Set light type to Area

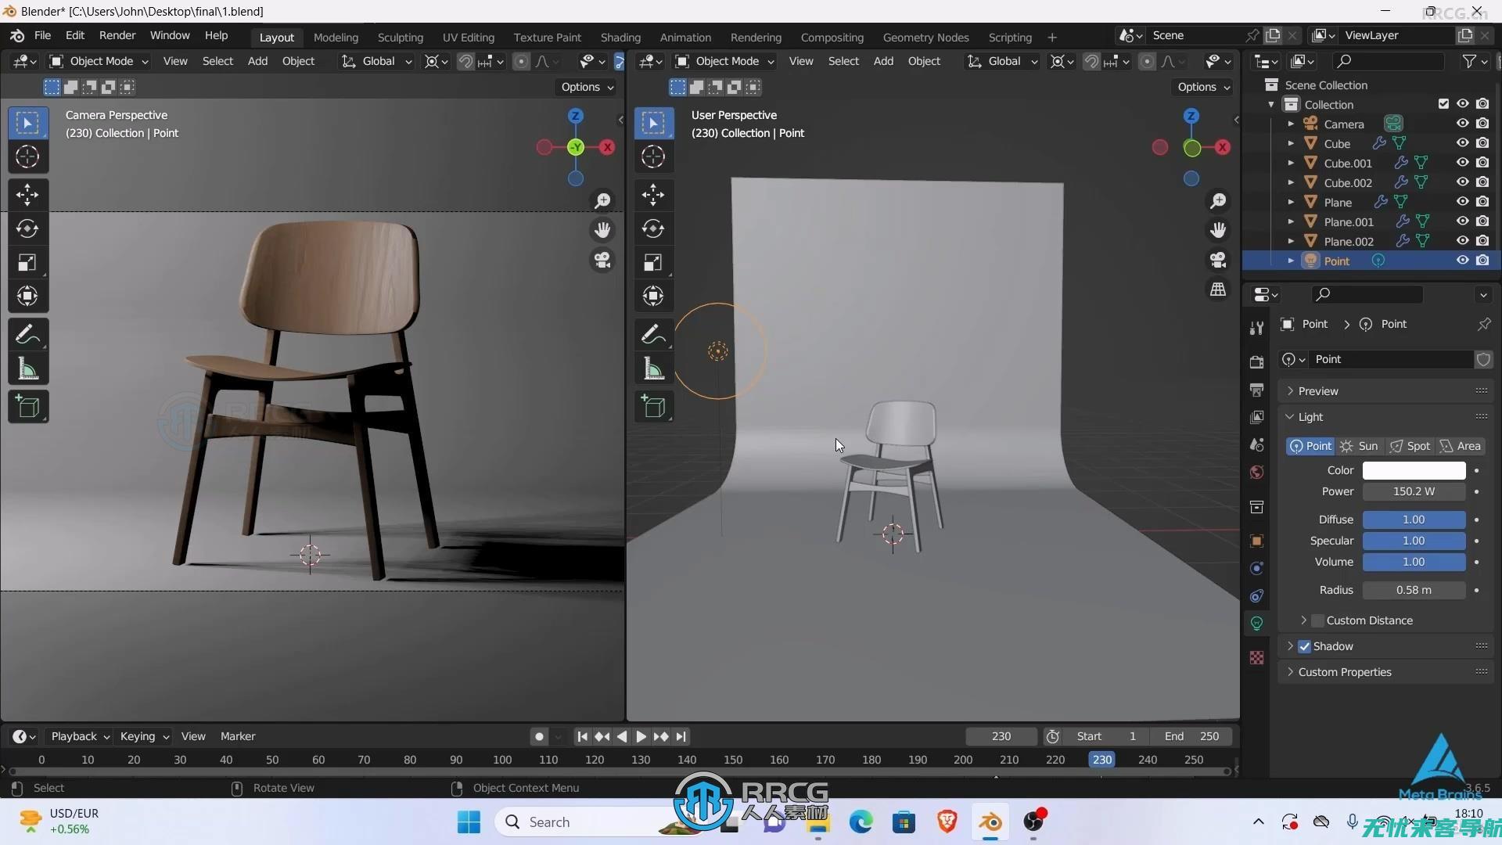(1461, 446)
